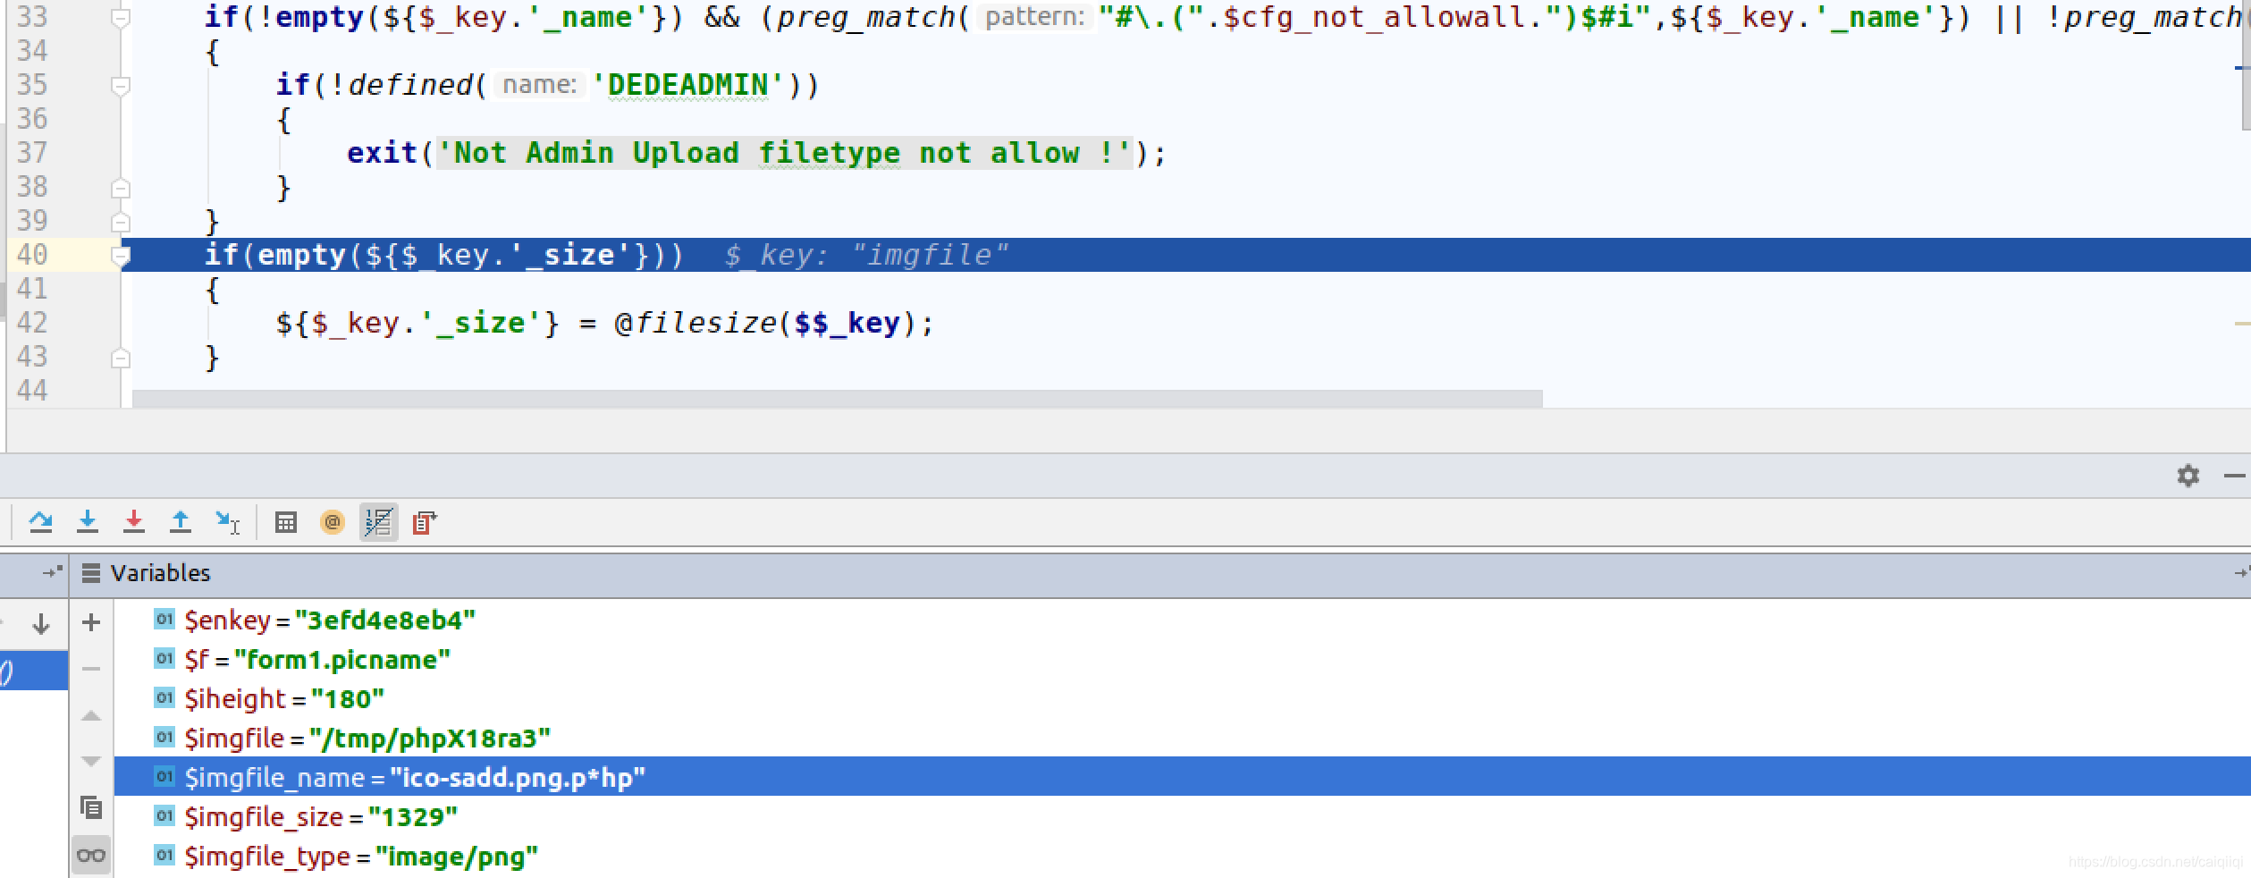Click the Force Step Into red arrow icon
Viewport: 2251px width, 878px height.
click(133, 521)
